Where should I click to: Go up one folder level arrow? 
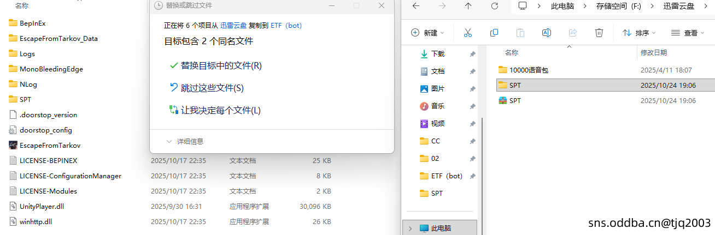pos(468,6)
